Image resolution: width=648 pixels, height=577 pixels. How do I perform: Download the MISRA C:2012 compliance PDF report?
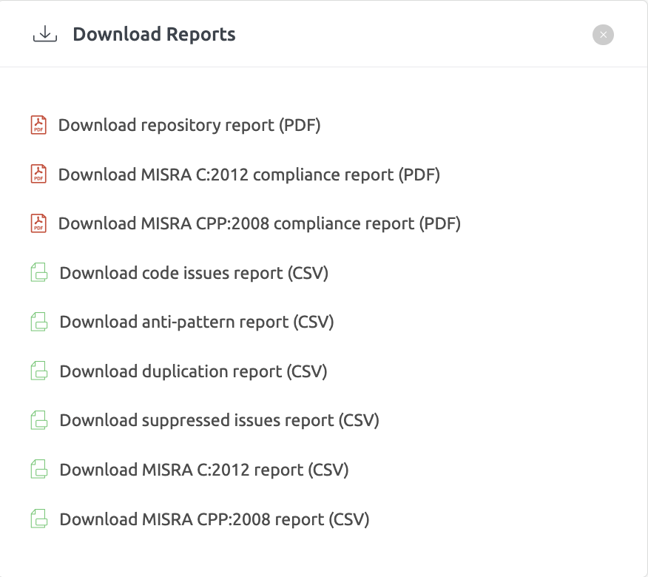[249, 175]
